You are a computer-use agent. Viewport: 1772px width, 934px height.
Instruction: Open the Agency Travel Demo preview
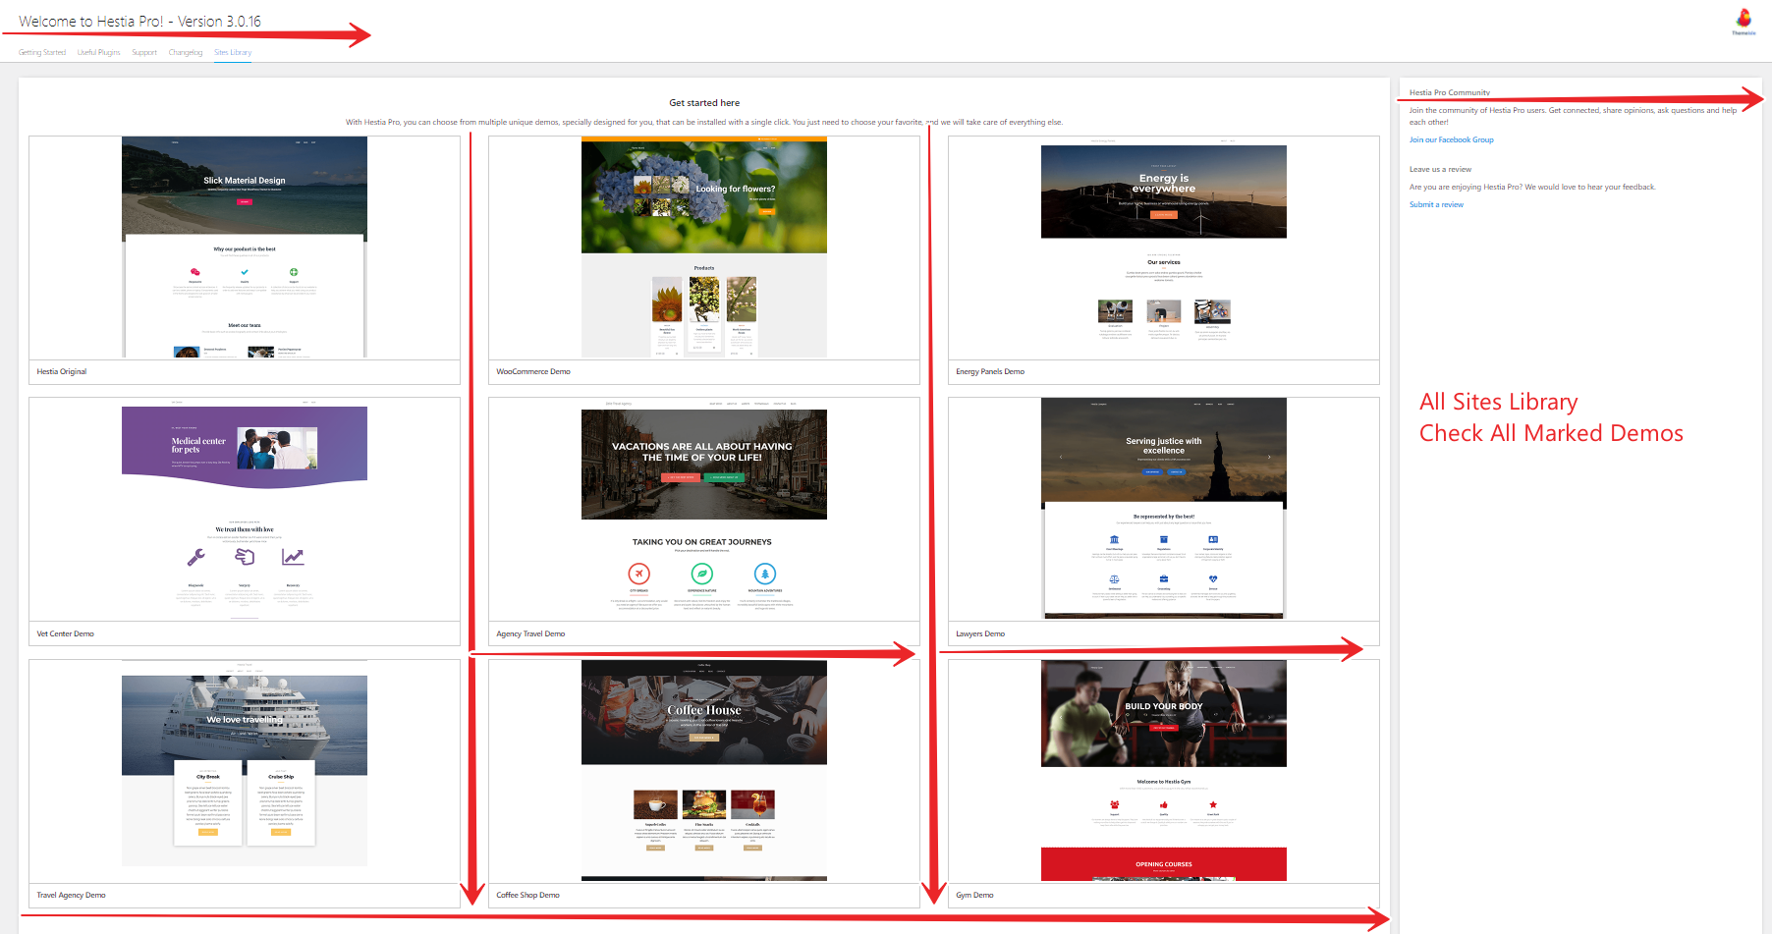click(x=703, y=508)
